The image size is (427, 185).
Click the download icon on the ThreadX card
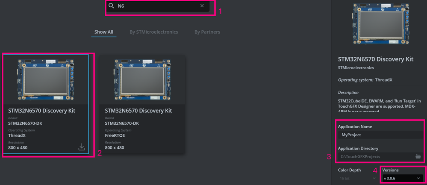tap(82, 147)
